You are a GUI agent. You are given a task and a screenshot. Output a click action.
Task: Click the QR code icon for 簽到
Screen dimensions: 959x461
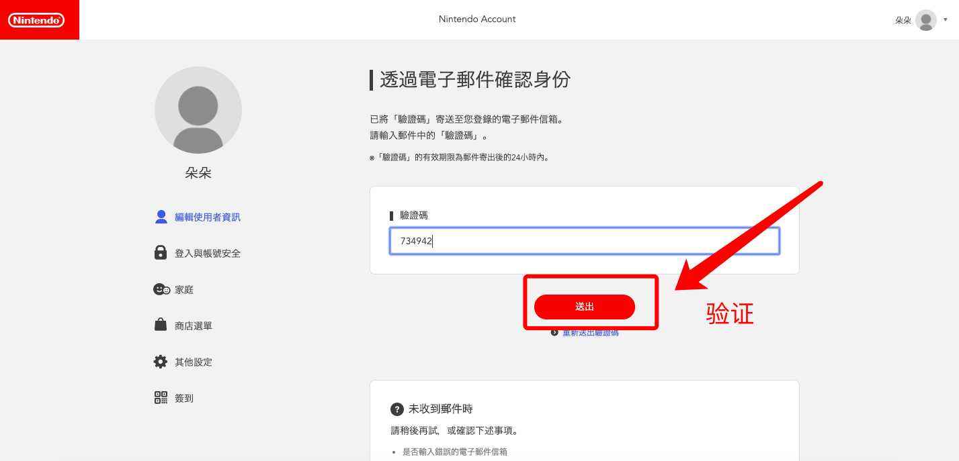[x=161, y=398]
